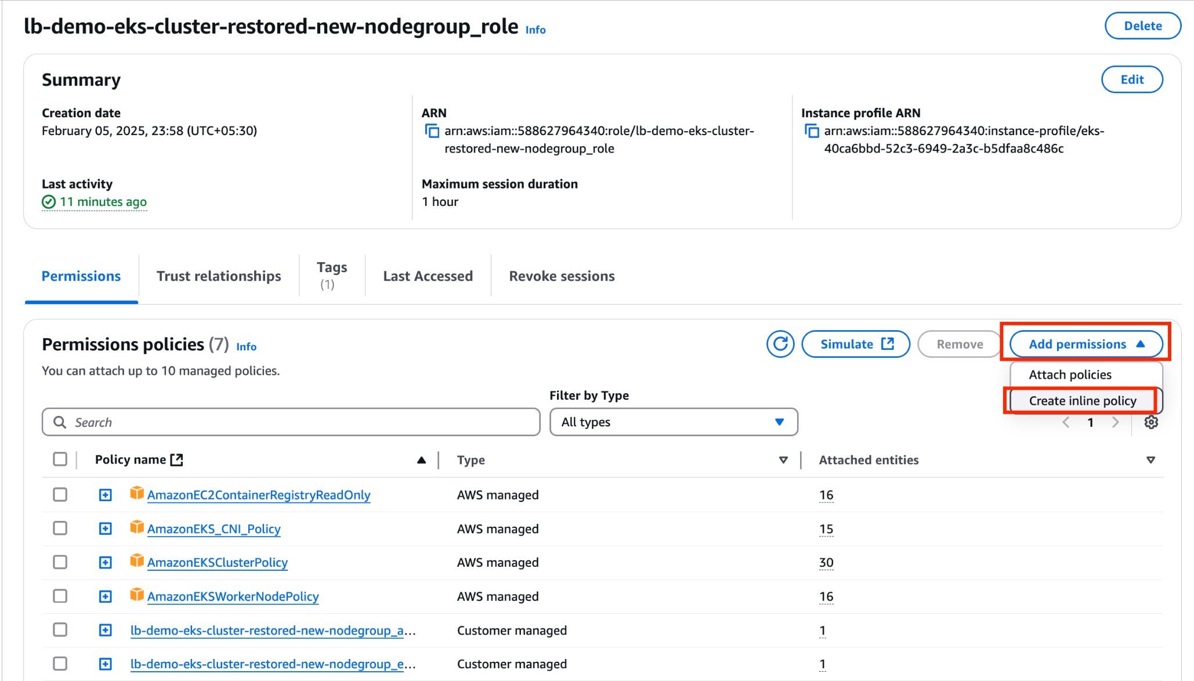
Task: Open the Tags tab
Action: pos(332,276)
